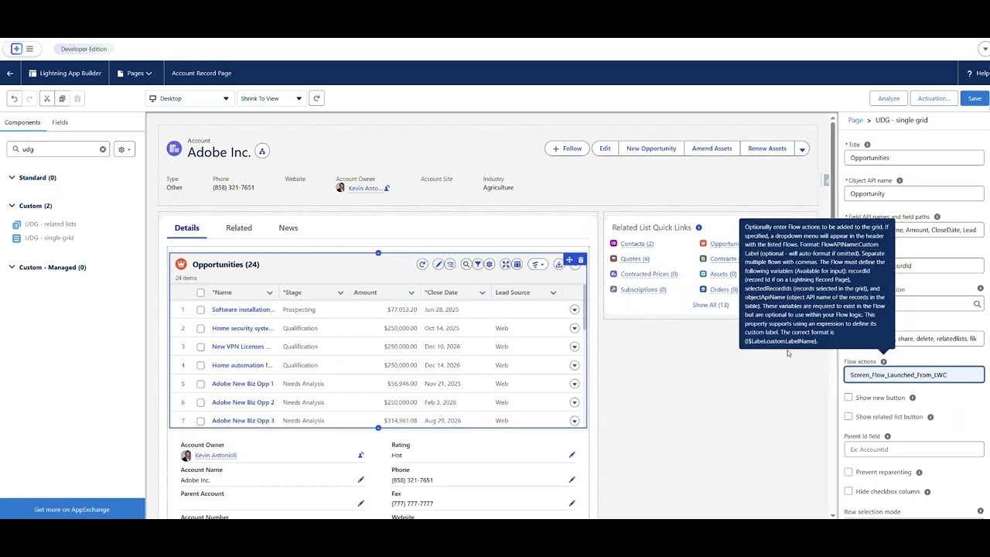The width and height of the screenshot is (990, 557).
Task: Enable the Hide checkbox column option
Action: pos(848,491)
